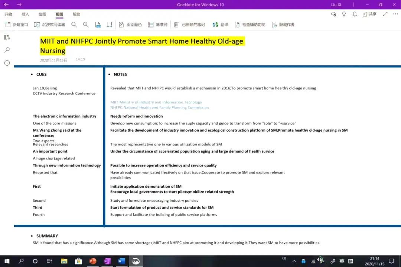Expand the rule lines (基准线) options
The image size is (401, 267).
click(x=158, y=24)
